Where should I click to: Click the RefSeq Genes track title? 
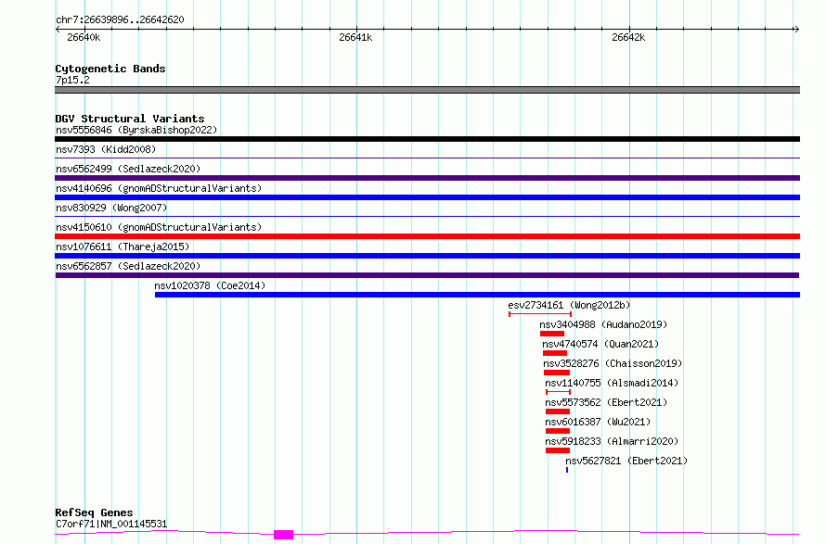(94, 512)
